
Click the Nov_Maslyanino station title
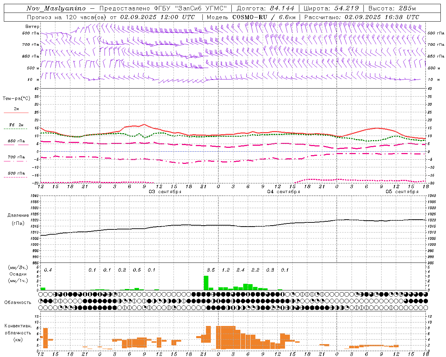(56, 8)
